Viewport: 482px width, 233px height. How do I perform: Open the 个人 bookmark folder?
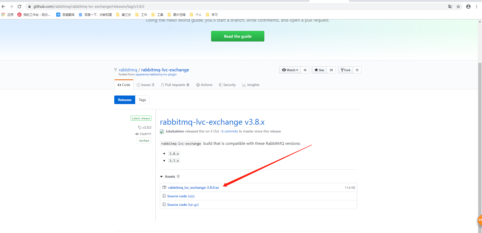[x=195, y=15]
